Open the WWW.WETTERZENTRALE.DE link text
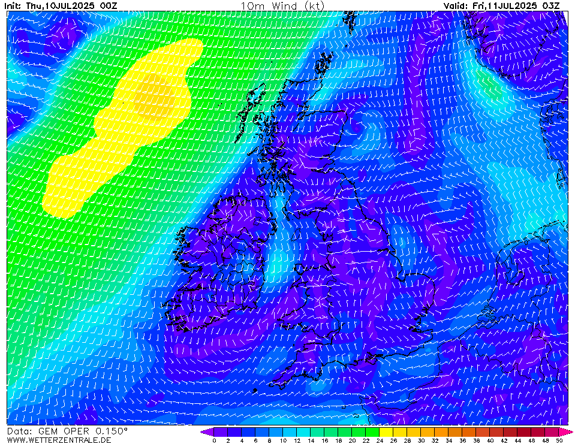Screen dimensions: 575x444 click(x=59, y=440)
